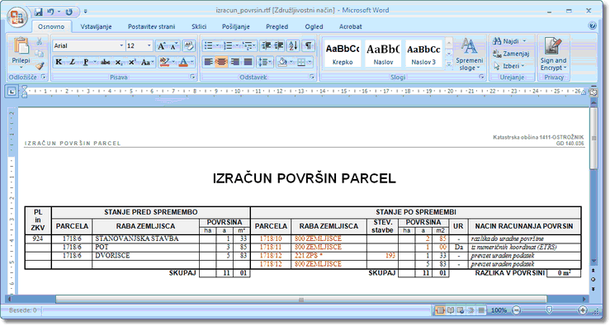Paste with the Prilepi clipboard icon

tap(21, 46)
